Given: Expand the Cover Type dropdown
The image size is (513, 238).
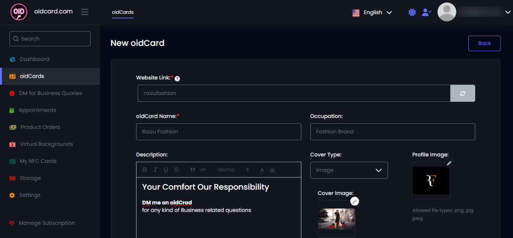Looking at the screenshot, I should tap(349, 170).
